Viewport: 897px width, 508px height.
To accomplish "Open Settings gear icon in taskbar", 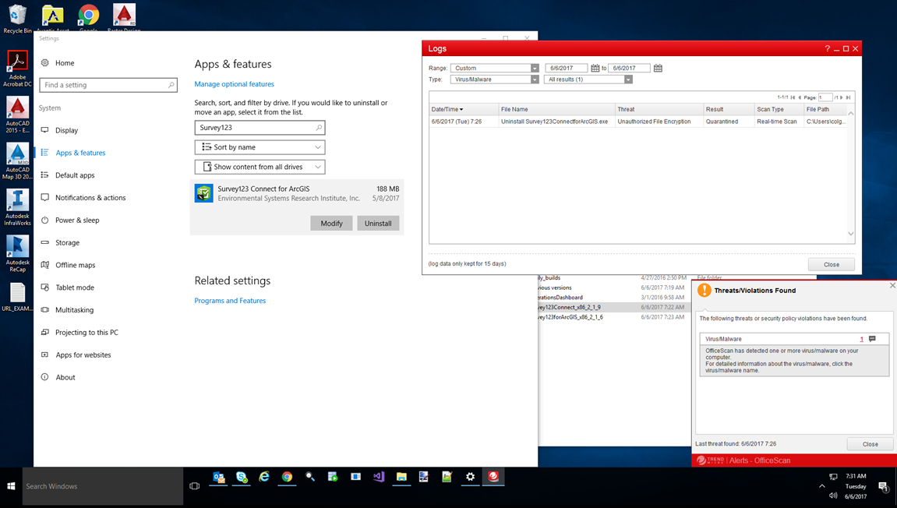I will [470, 477].
